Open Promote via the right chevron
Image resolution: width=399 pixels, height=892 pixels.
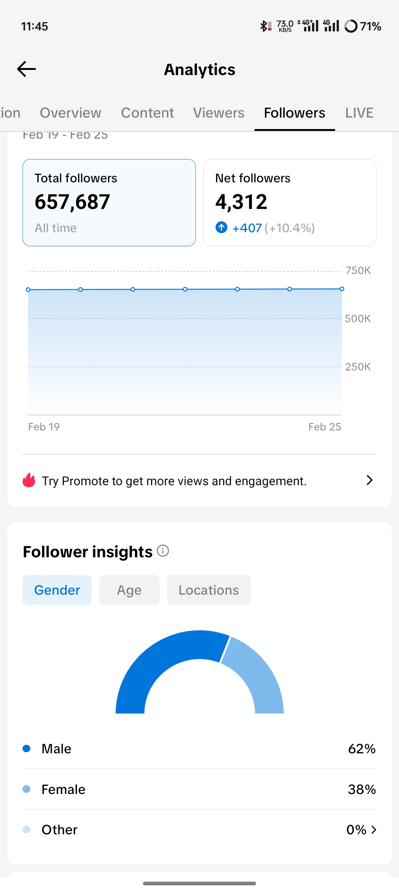[369, 480]
